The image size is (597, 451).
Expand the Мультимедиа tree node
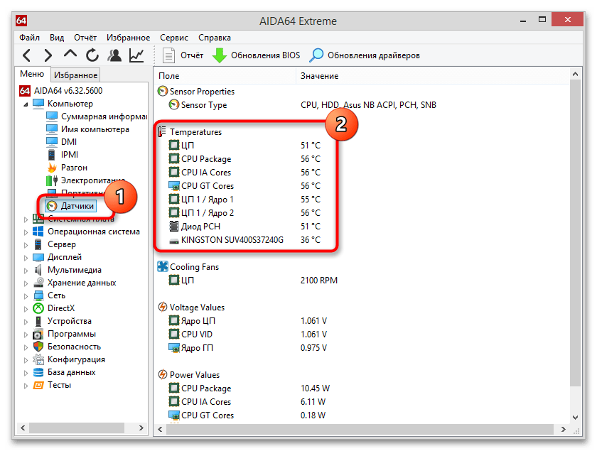(26, 271)
